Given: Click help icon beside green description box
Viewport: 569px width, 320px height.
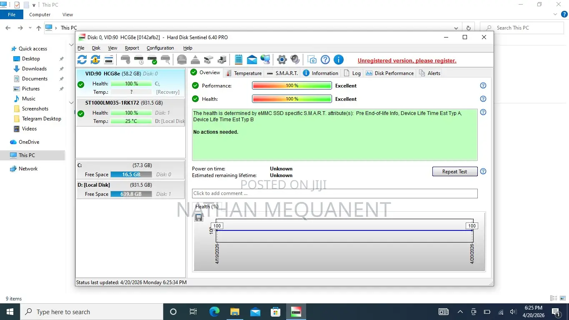Looking at the screenshot, I should (x=483, y=112).
